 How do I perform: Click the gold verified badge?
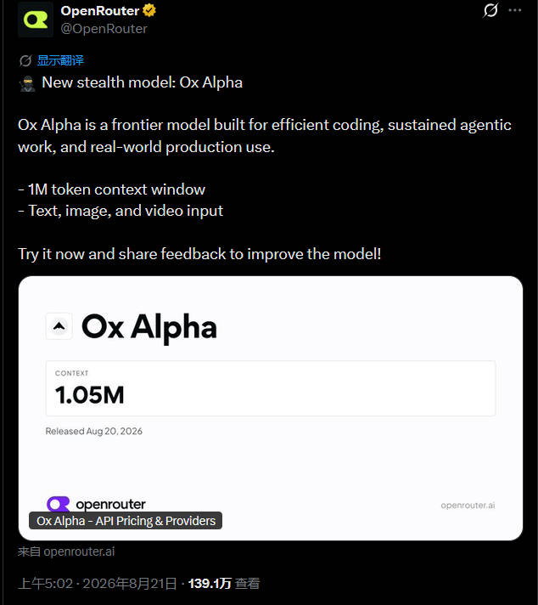pyautogui.click(x=149, y=10)
